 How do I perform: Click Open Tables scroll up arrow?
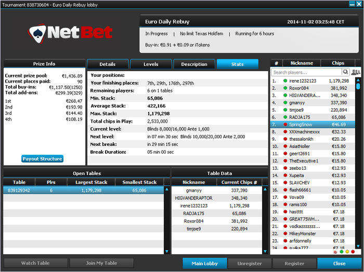click(167, 189)
